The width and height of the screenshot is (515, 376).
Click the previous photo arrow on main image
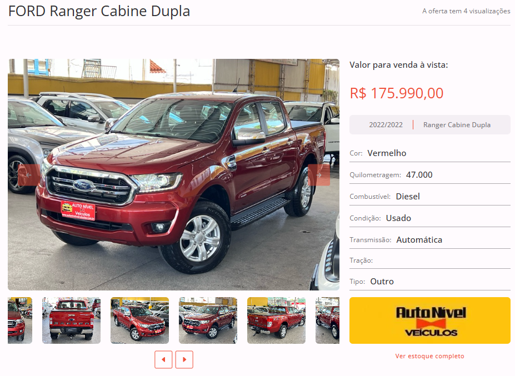[x=29, y=175]
